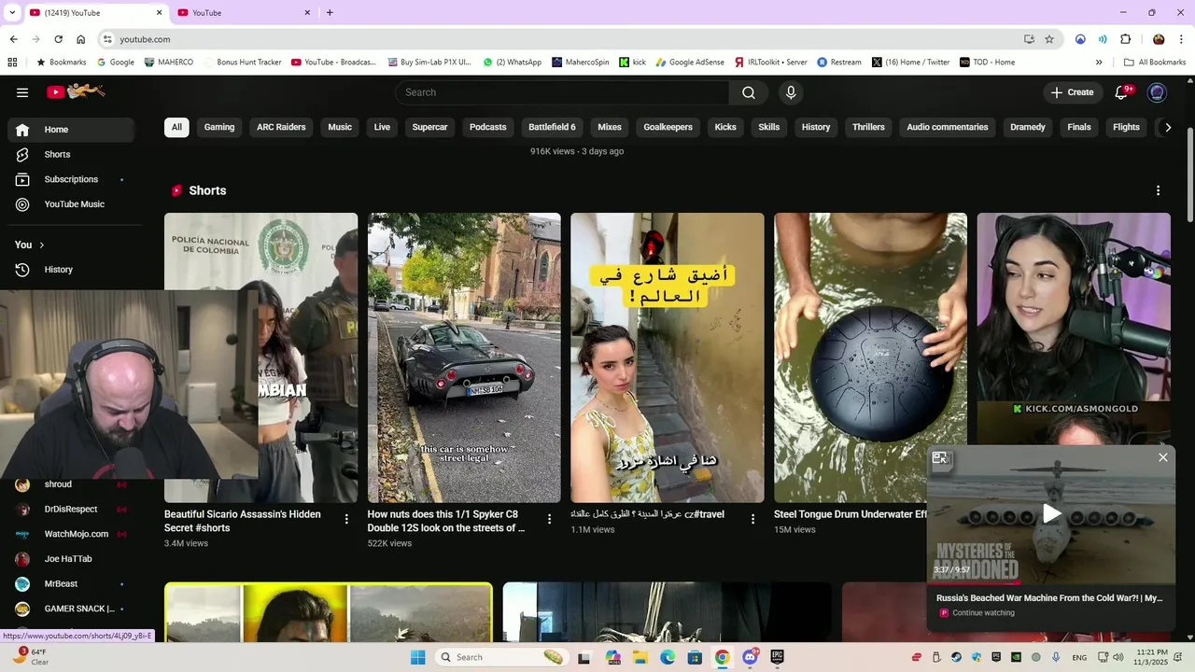This screenshot has height=672, width=1195.
Task: Select the ARC Raiders chip
Action: pos(281,127)
